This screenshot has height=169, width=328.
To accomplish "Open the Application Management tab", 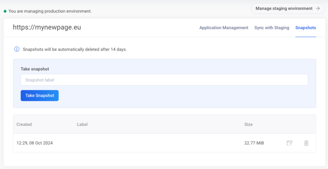I will tap(224, 28).
